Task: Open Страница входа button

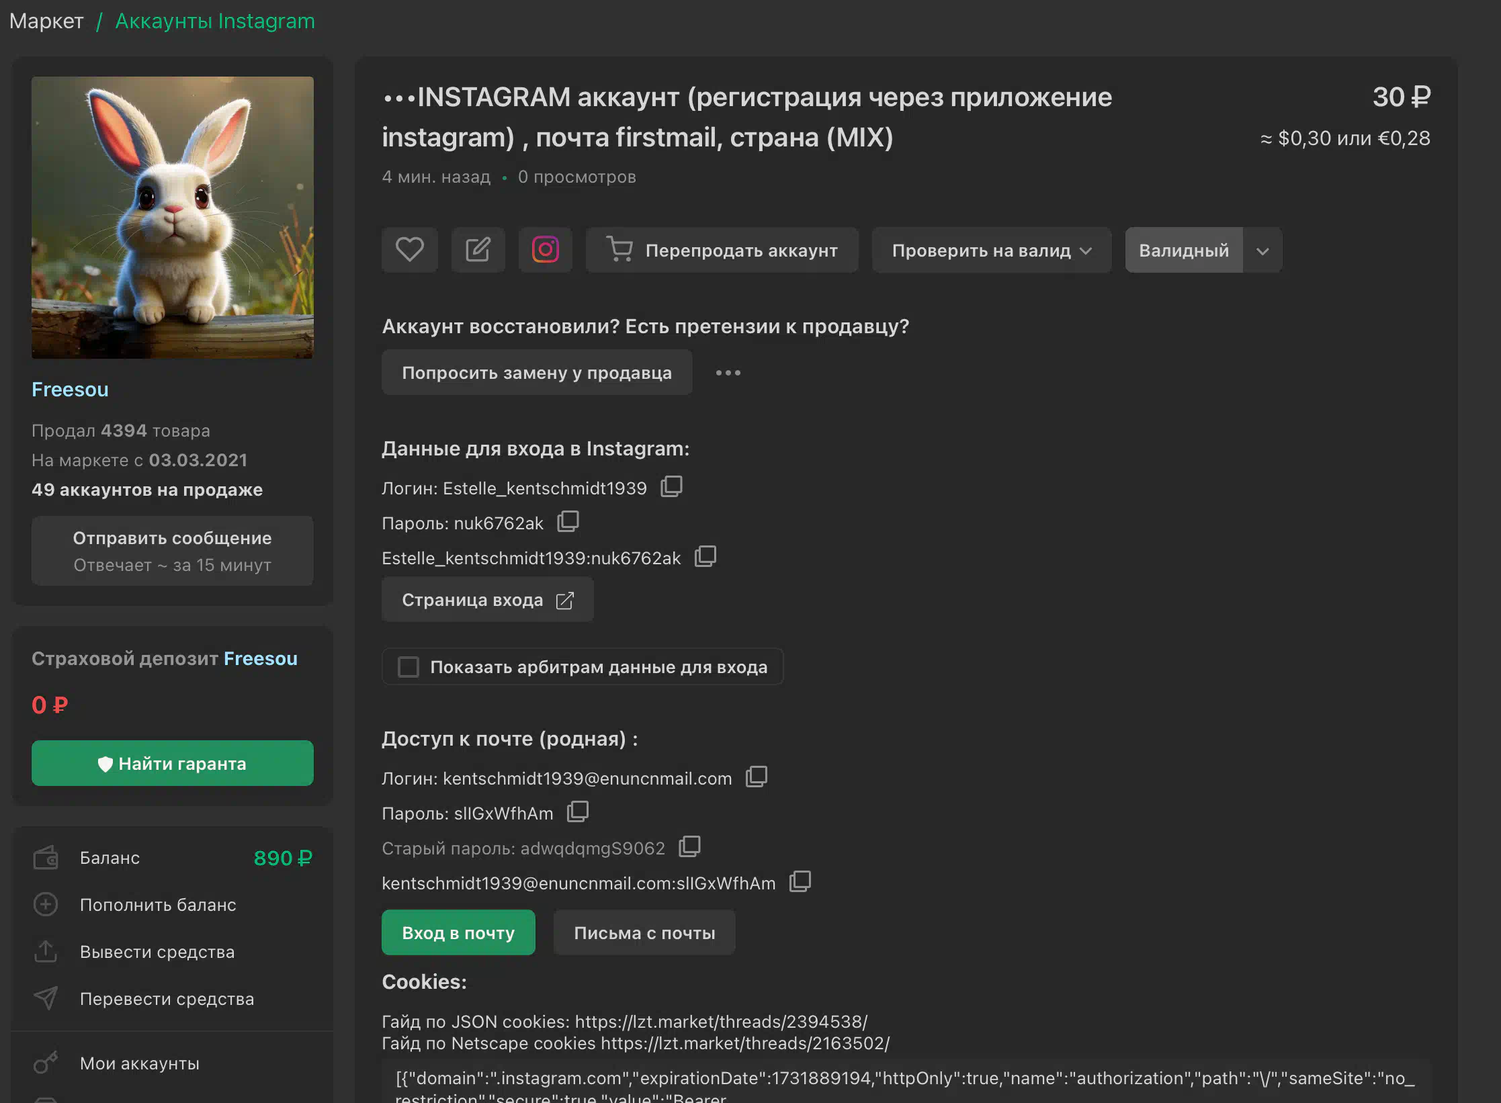Action: 488,600
